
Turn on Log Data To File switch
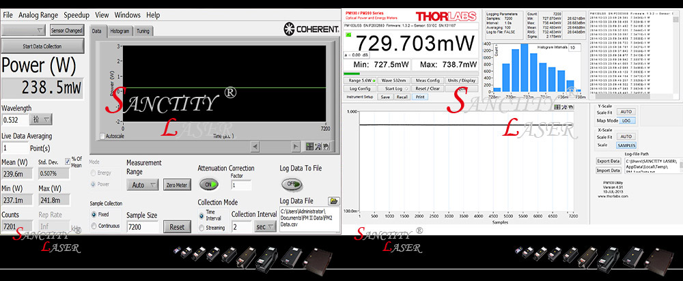292,184
